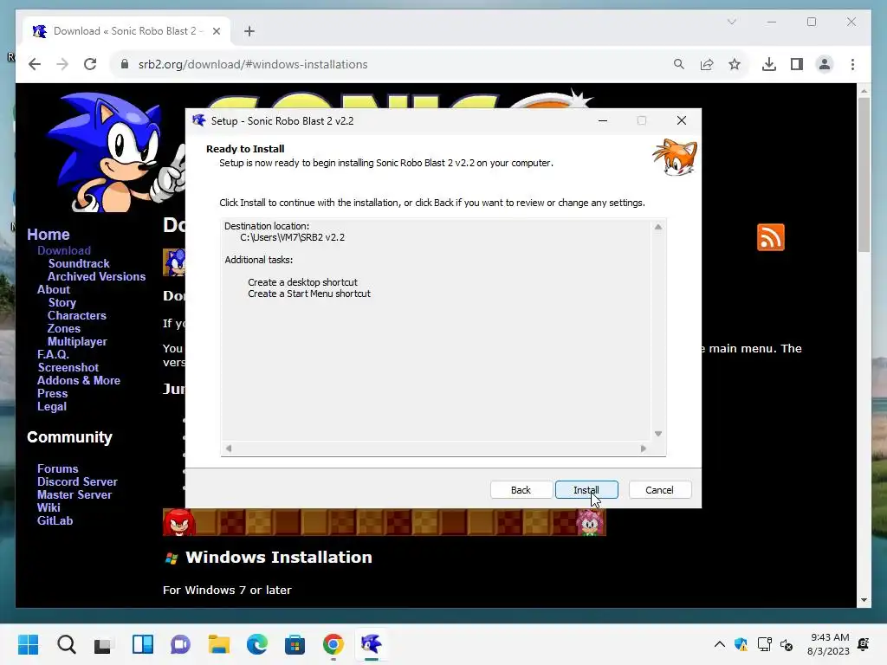887x665 pixels.
Task: Open the About sidebar link
Action: pos(53,289)
